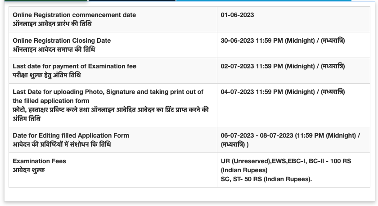Click Hindi text "ऑनलाइन आवेदन प्रारंभ की तिथि"
The image size is (378, 206).
pos(52,24)
